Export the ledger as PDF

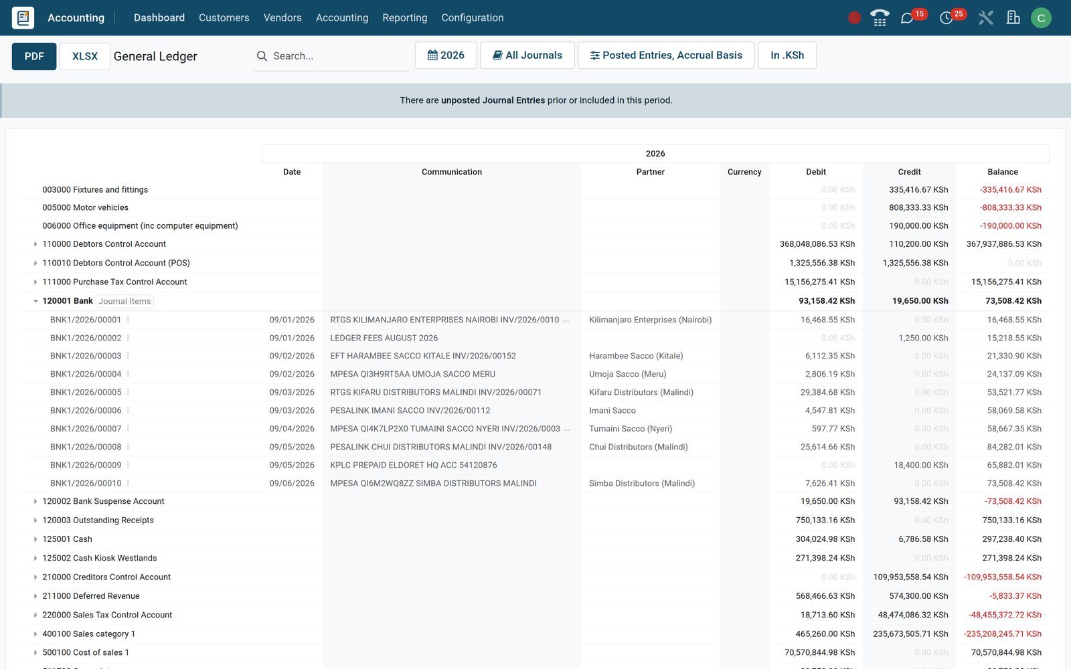coord(34,56)
